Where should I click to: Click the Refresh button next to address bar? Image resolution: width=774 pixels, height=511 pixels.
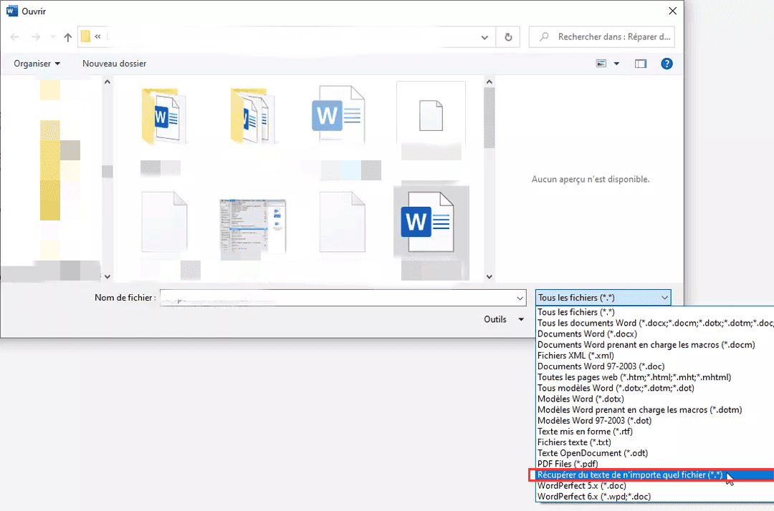point(508,37)
